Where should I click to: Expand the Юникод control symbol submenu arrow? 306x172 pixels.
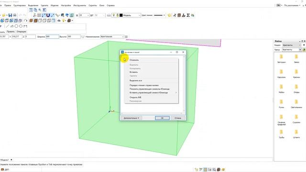(x=176, y=93)
